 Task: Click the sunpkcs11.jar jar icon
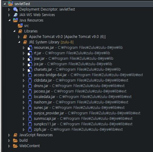click(30, 124)
